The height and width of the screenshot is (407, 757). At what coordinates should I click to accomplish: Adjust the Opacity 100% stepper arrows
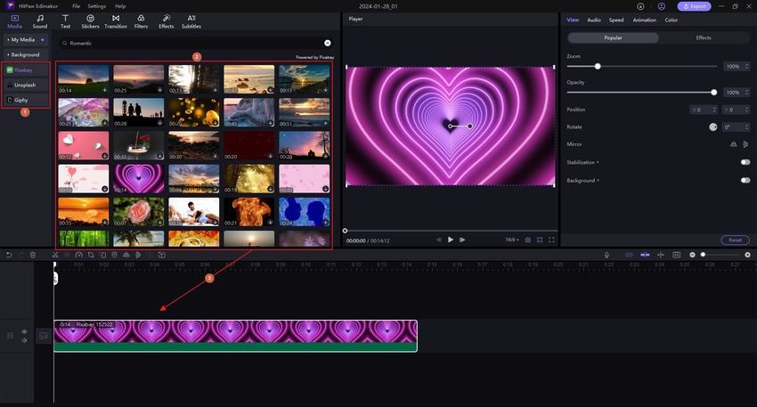coord(747,93)
